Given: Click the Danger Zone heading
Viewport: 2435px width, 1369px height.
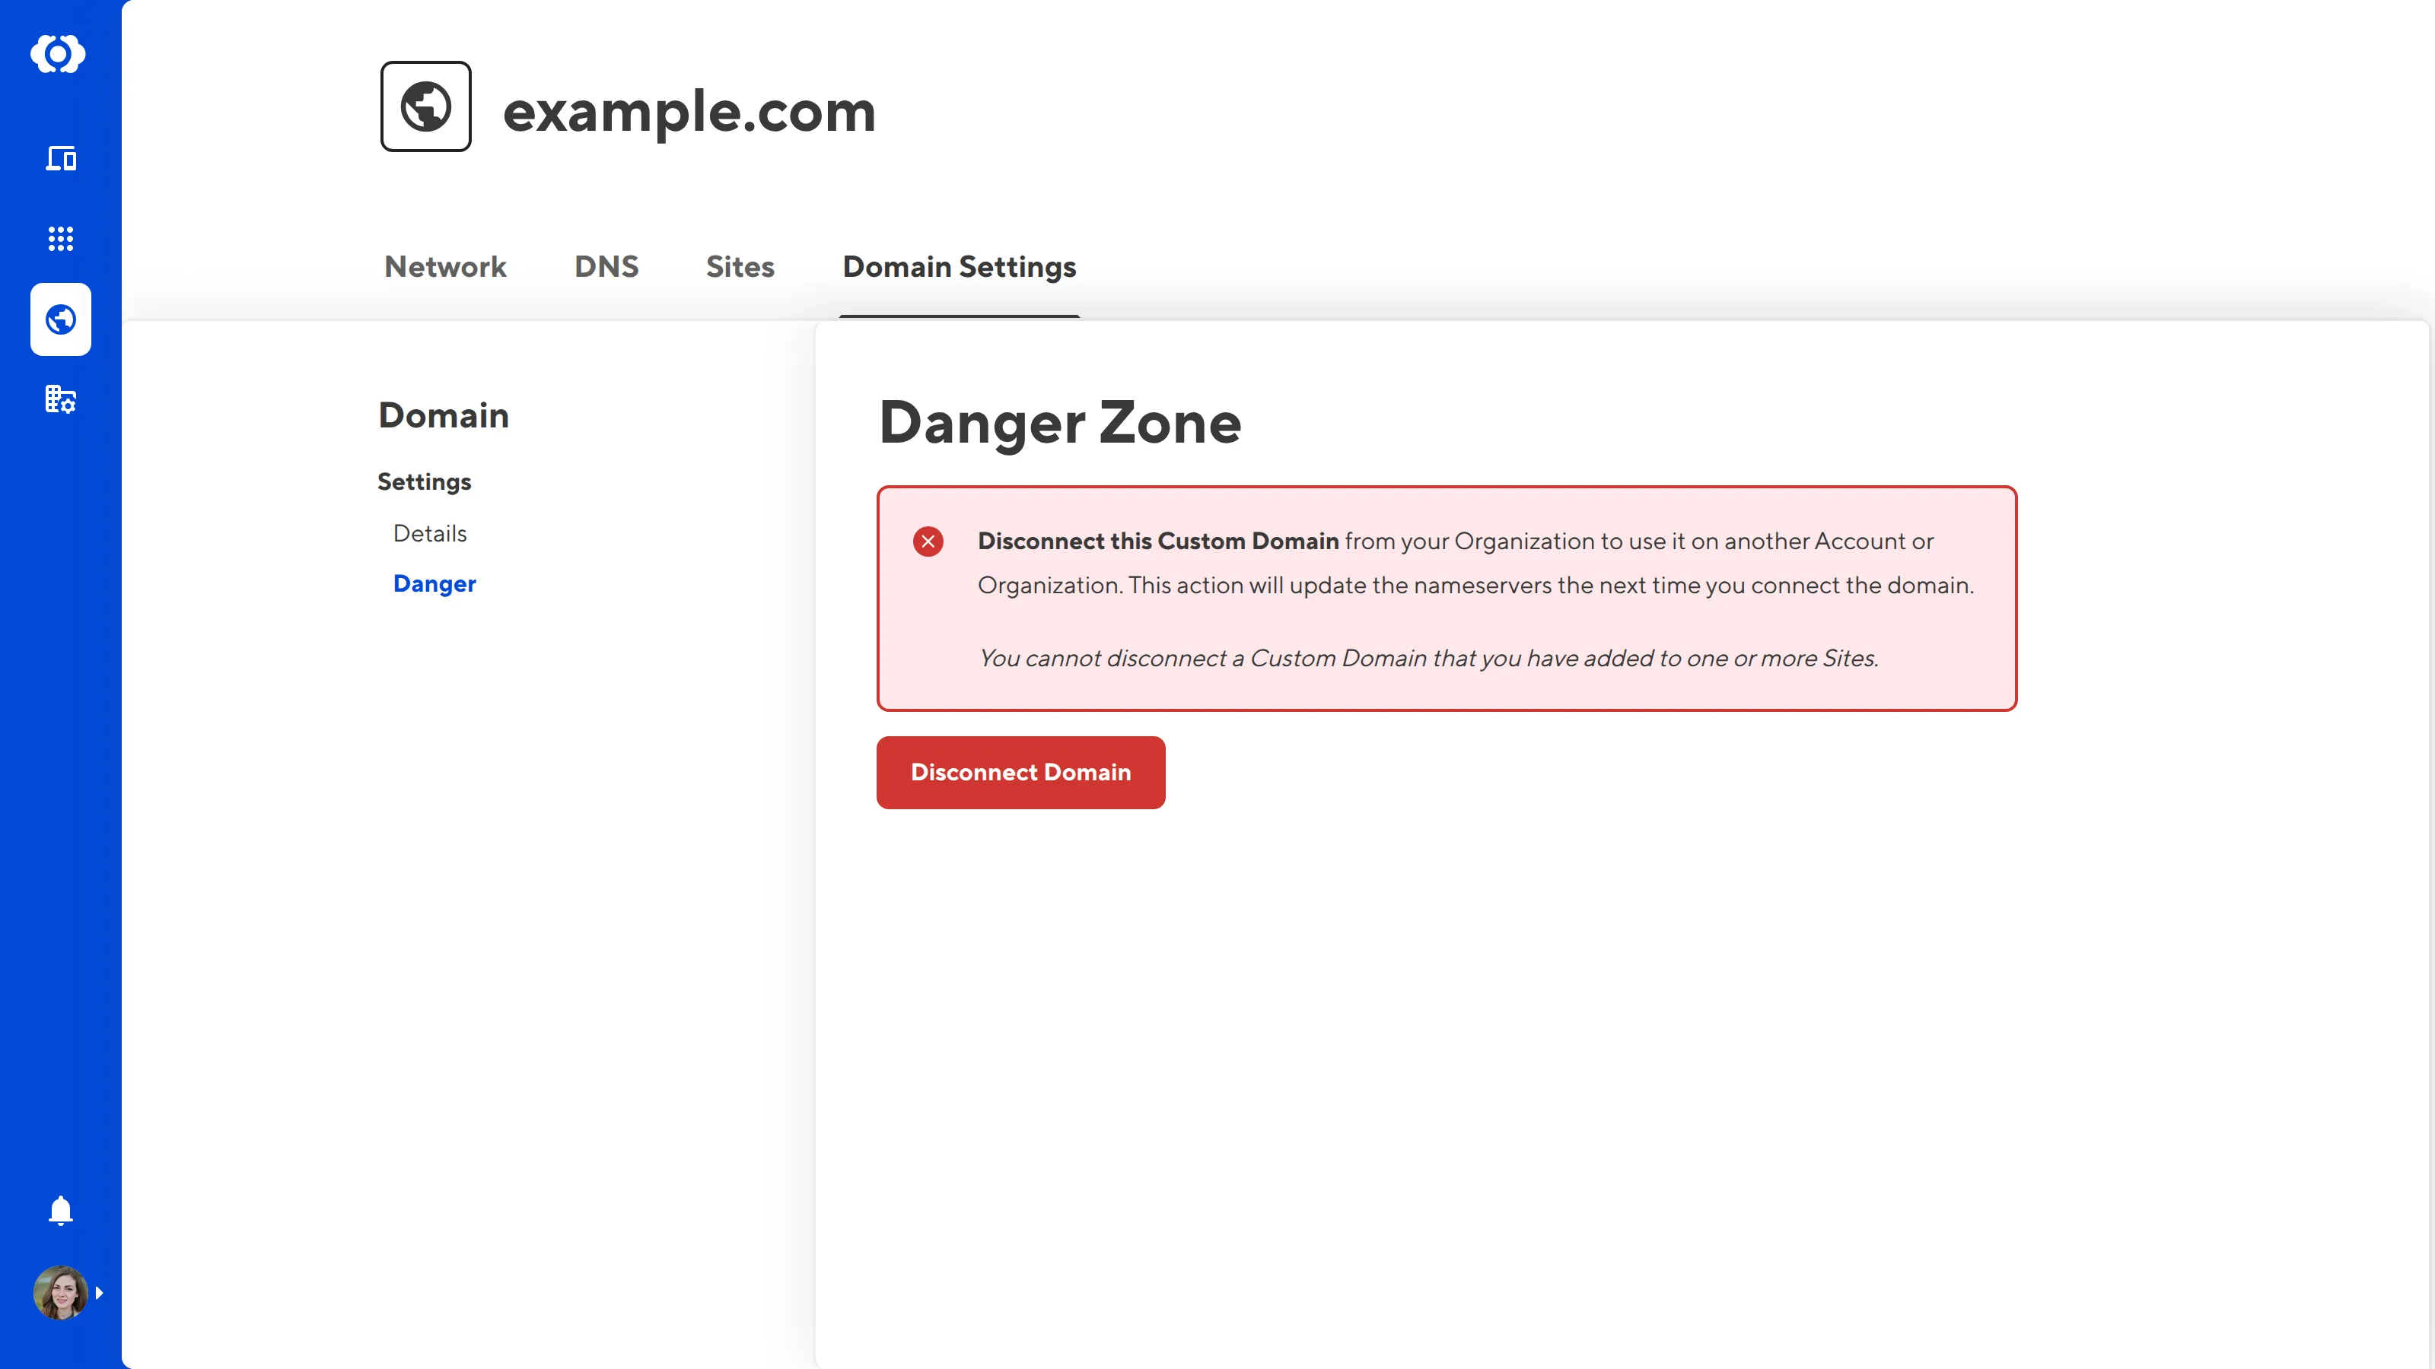Looking at the screenshot, I should (1058, 422).
